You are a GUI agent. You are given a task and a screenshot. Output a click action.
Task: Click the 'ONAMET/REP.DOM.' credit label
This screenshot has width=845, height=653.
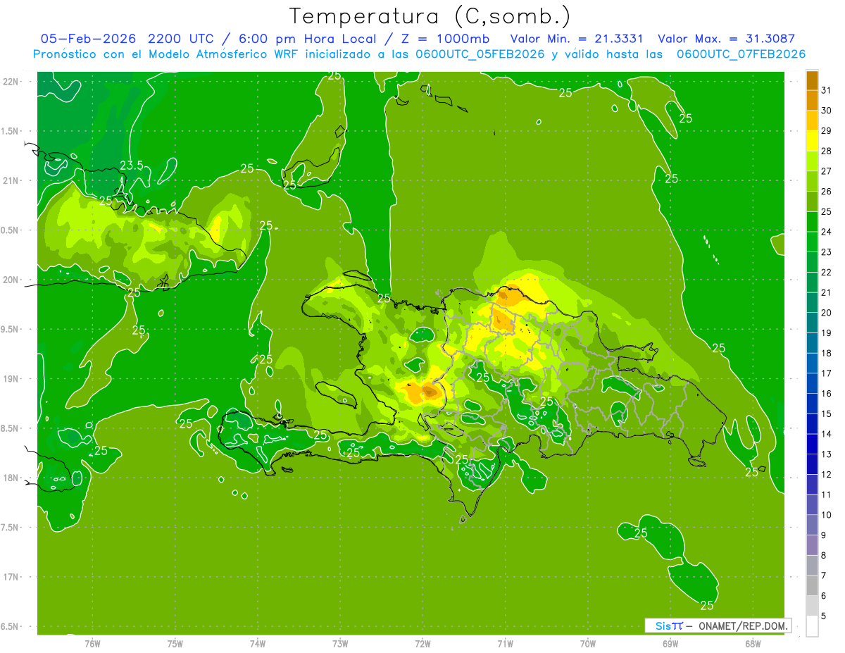[741, 626]
